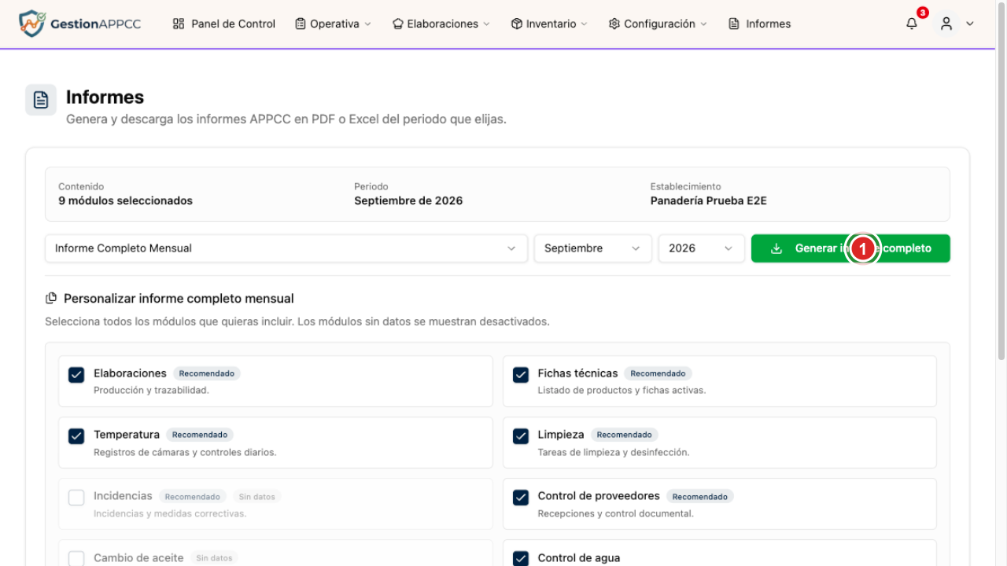Click the Incidencias disabled checkbox
The image size is (1007, 566).
tap(76, 498)
